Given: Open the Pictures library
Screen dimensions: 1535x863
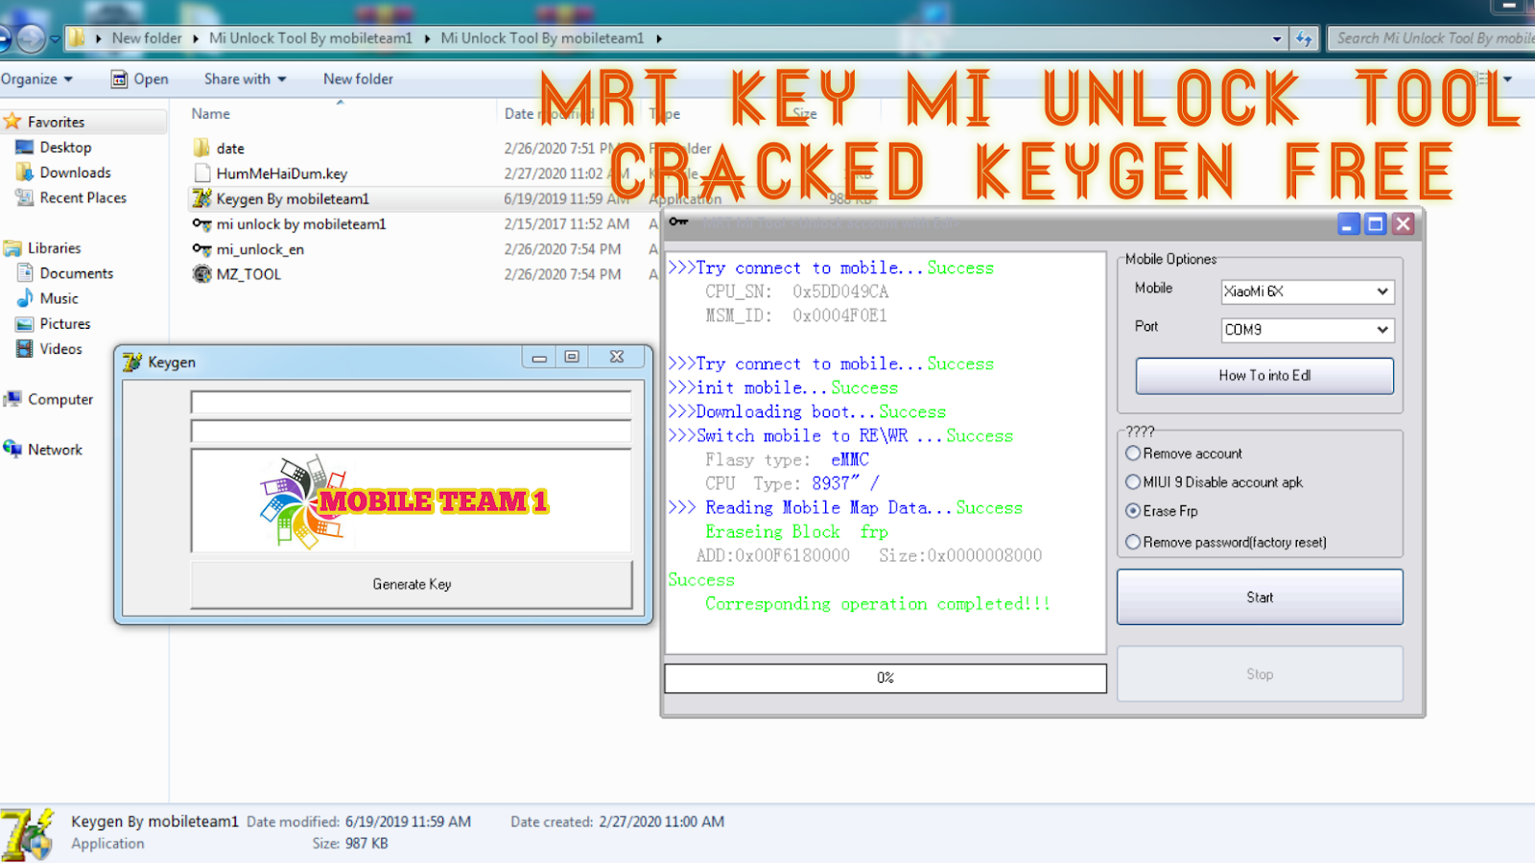Looking at the screenshot, I should 64,324.
